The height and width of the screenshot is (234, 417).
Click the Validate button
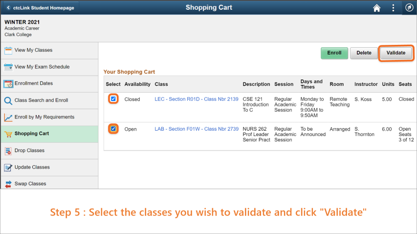point(395,53)
